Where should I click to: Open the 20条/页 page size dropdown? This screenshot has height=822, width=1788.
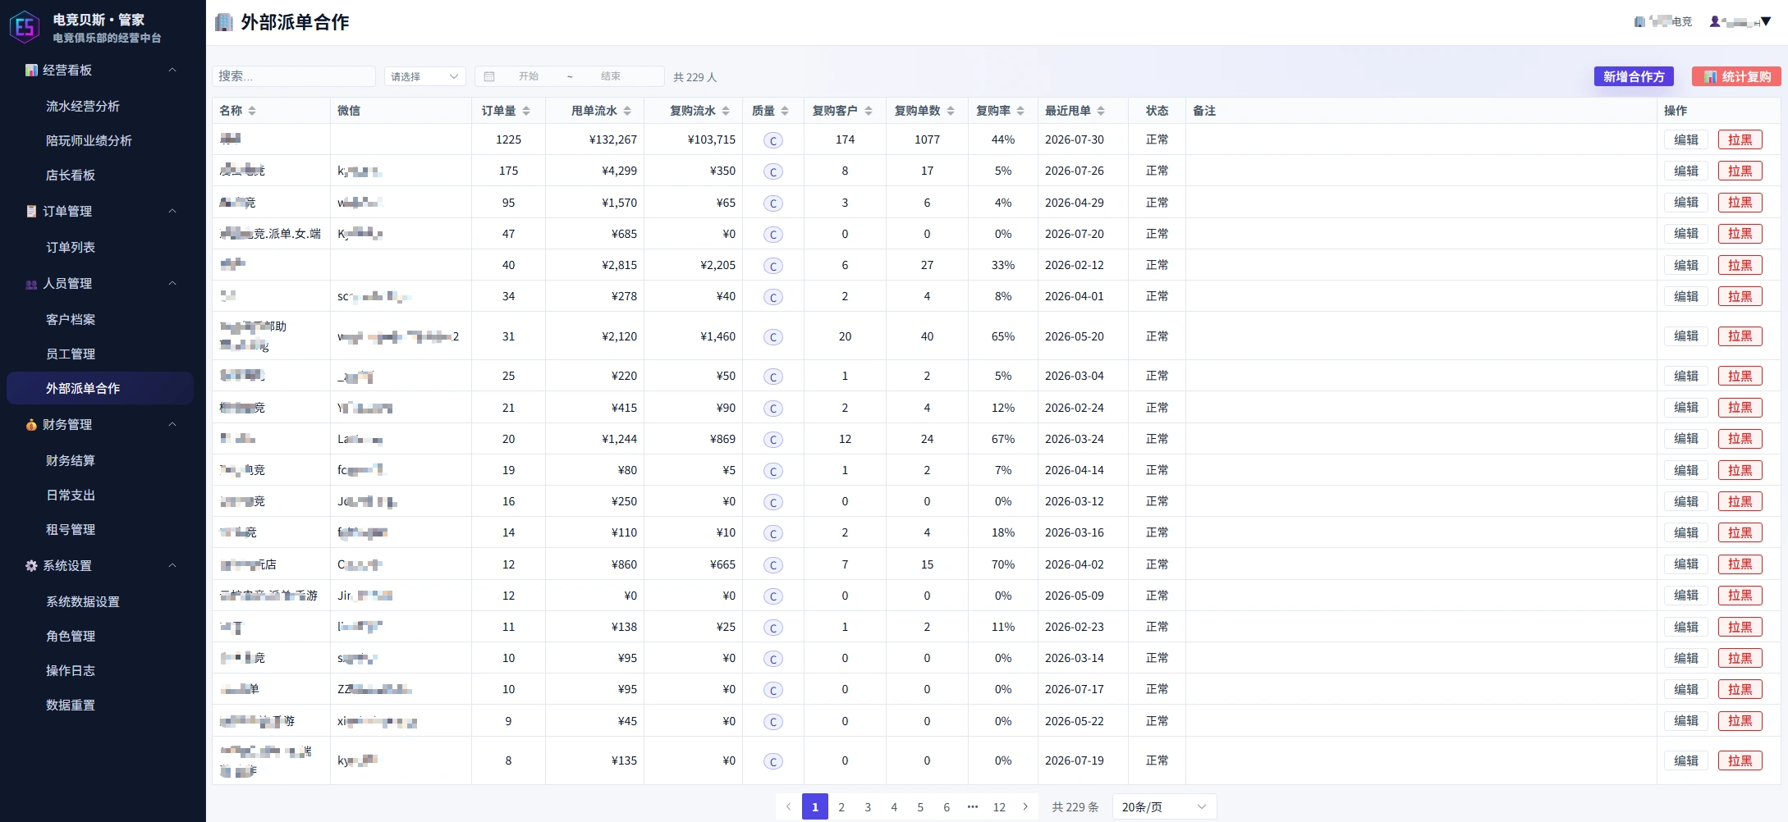pyautogui.click(x=1164, y=807)
